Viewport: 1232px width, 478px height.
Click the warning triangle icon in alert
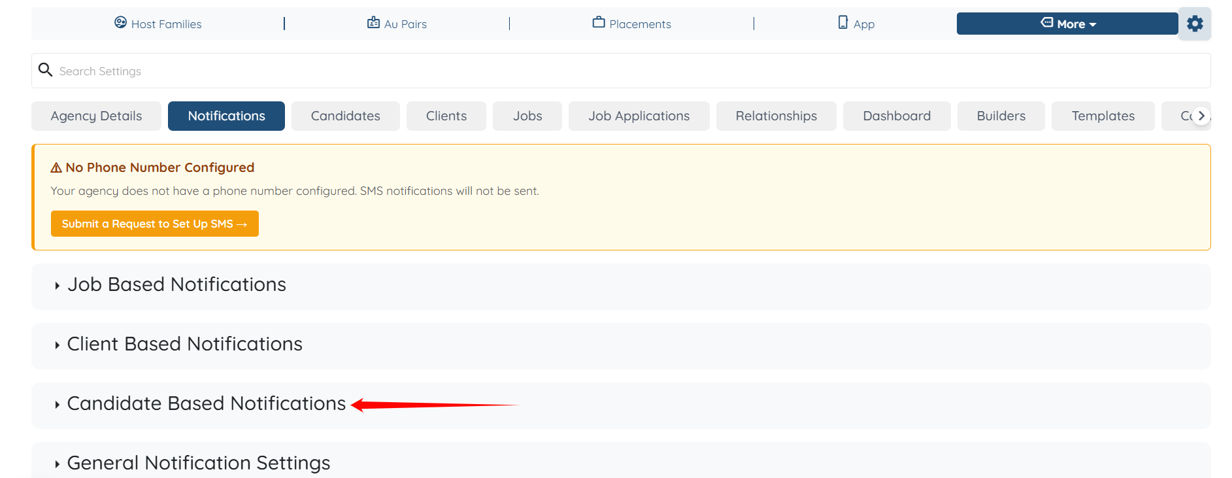(56, 167)
